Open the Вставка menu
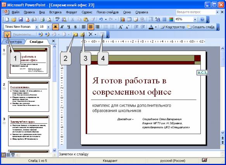Viewport: 226px width, 165px height. [55, 12]
